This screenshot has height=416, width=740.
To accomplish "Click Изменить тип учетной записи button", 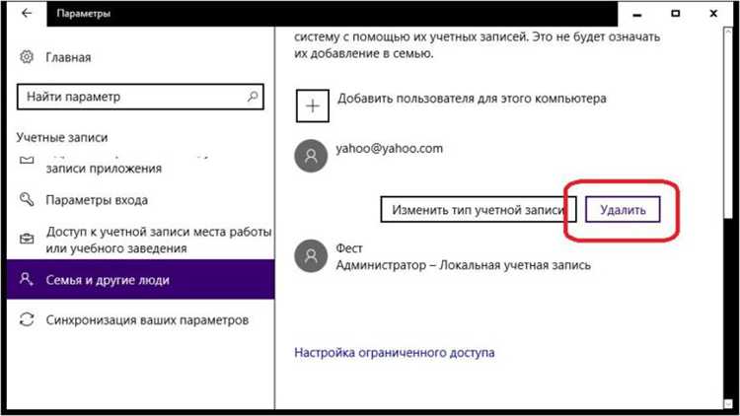I will tap(479, 209).
